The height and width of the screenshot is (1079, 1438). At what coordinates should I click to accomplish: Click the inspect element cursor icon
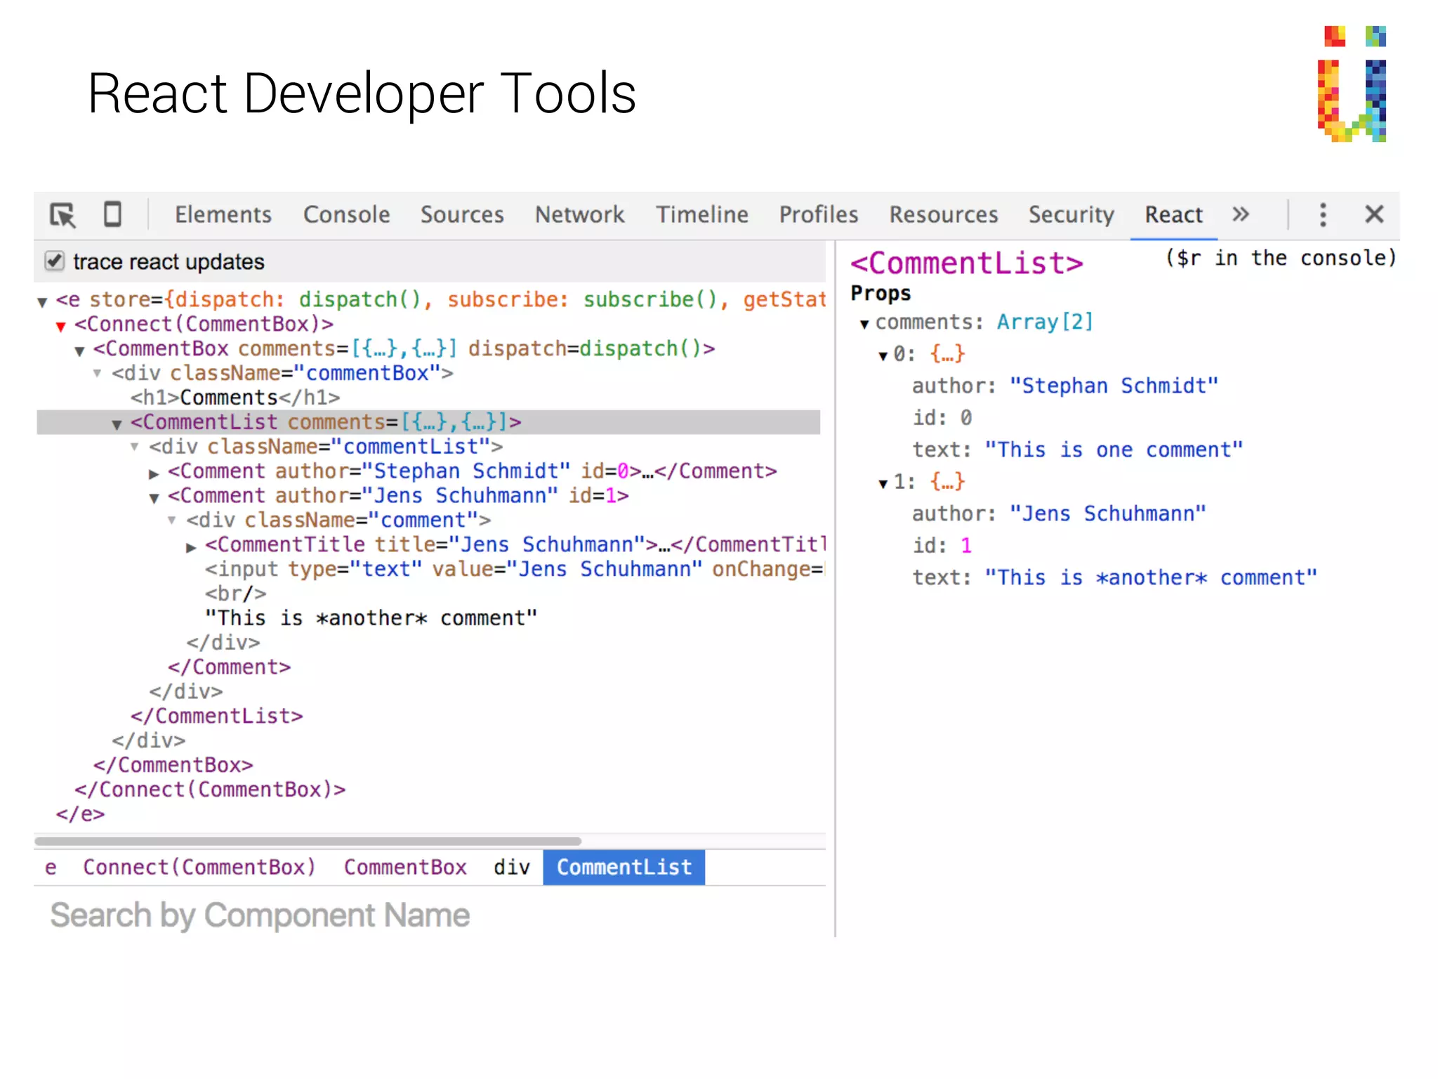click(62, 214)
